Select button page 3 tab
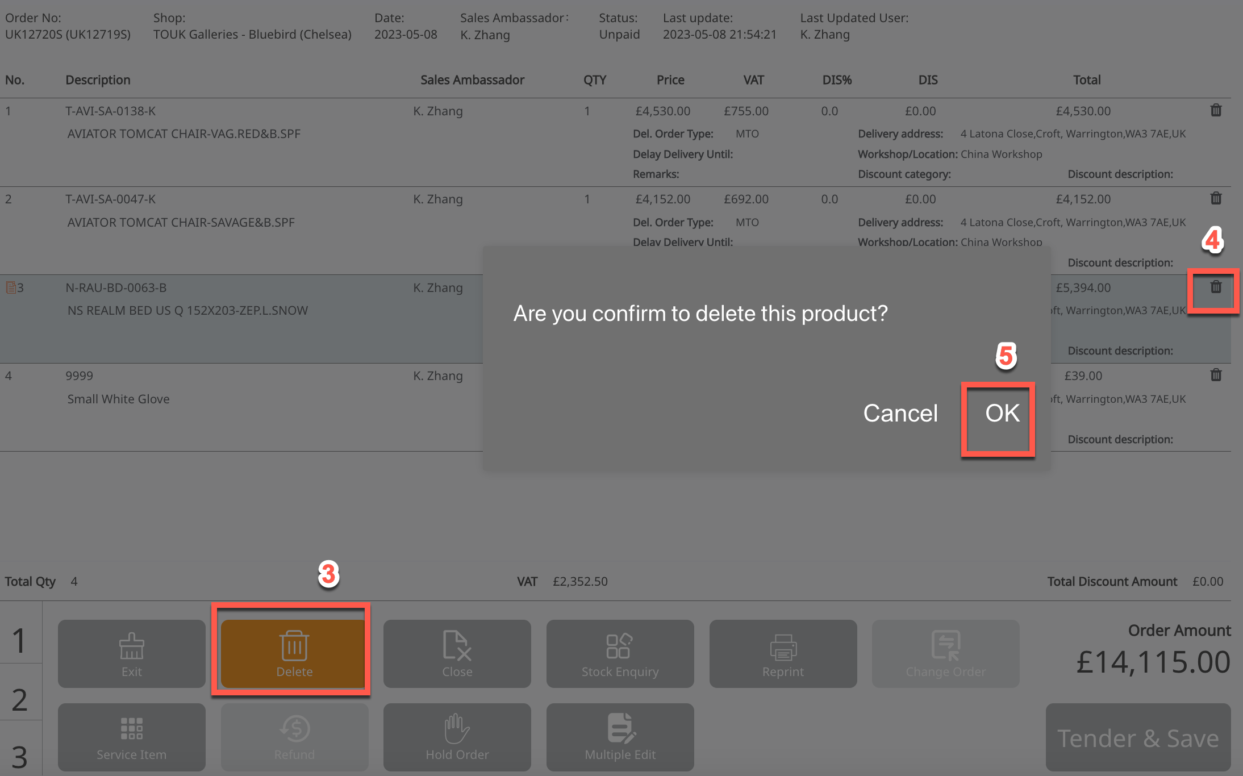This screenshot has height=776, width=1243. [20, 756]
